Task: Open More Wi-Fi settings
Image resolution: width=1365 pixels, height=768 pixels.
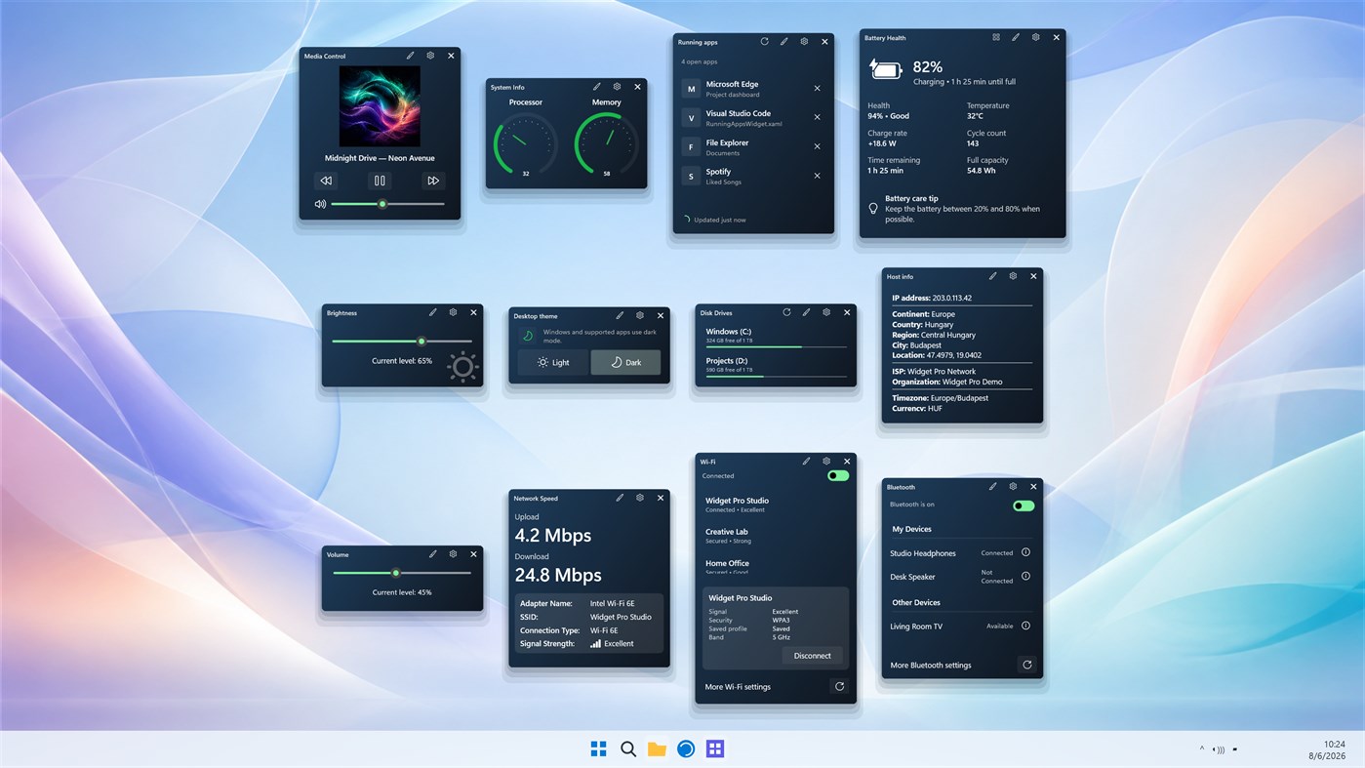Action: [738, 687]
